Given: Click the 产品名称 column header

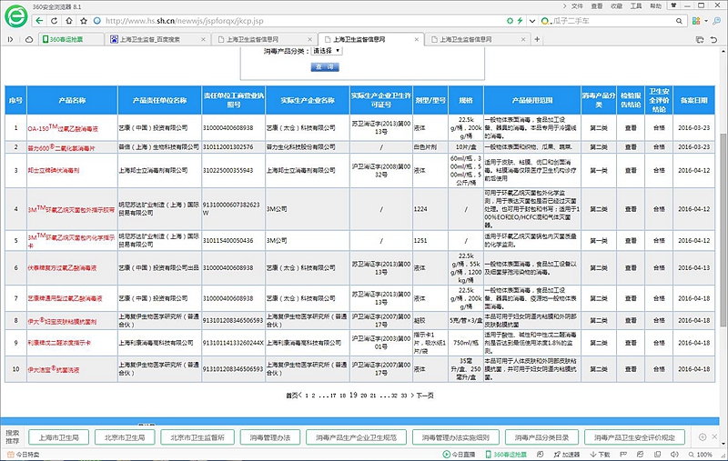Looking at the screenshot, I should pyautogui.click(x=72, y=100).
